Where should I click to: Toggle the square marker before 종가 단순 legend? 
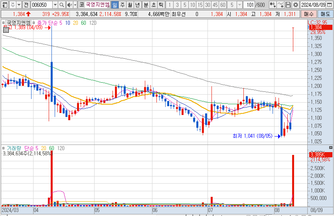pyautogui.click(x=34, y=23)
